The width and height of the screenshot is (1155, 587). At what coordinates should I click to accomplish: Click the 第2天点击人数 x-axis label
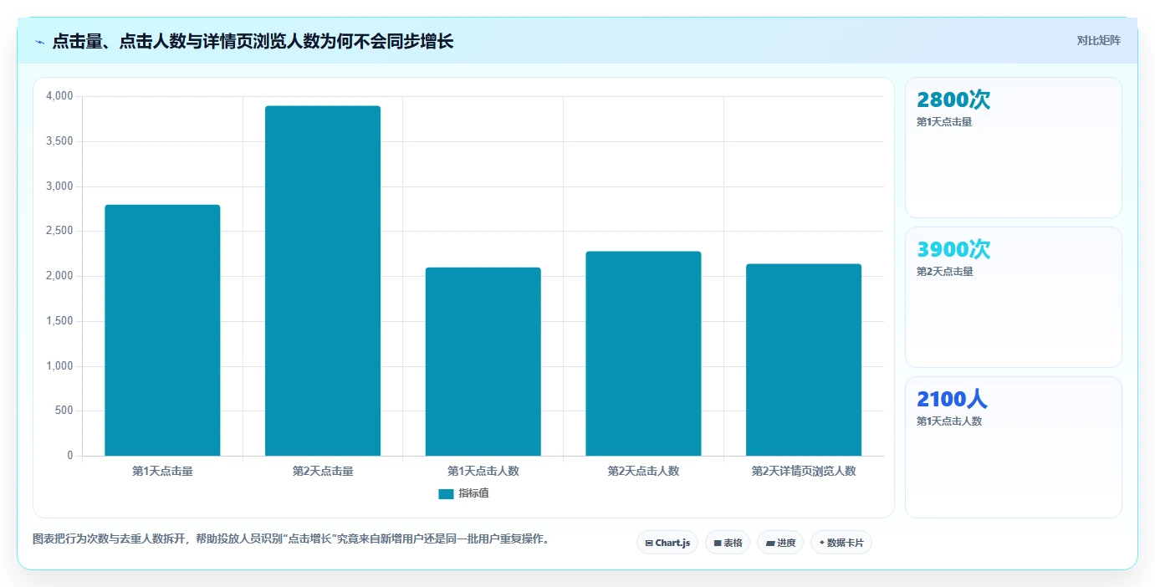(643, 471)
